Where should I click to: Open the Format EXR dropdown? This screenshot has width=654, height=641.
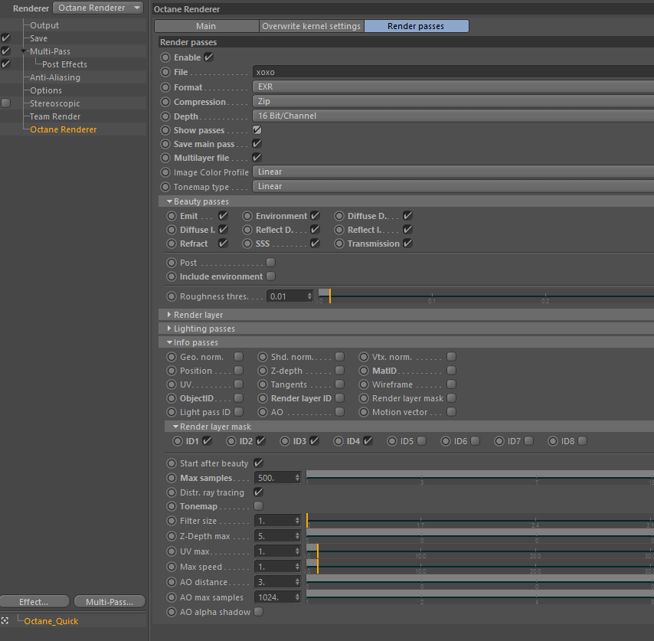coord(453,87)
